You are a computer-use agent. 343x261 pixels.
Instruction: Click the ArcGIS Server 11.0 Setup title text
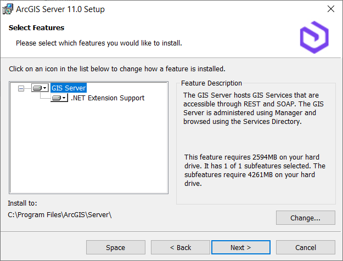[x=61, y=9]
